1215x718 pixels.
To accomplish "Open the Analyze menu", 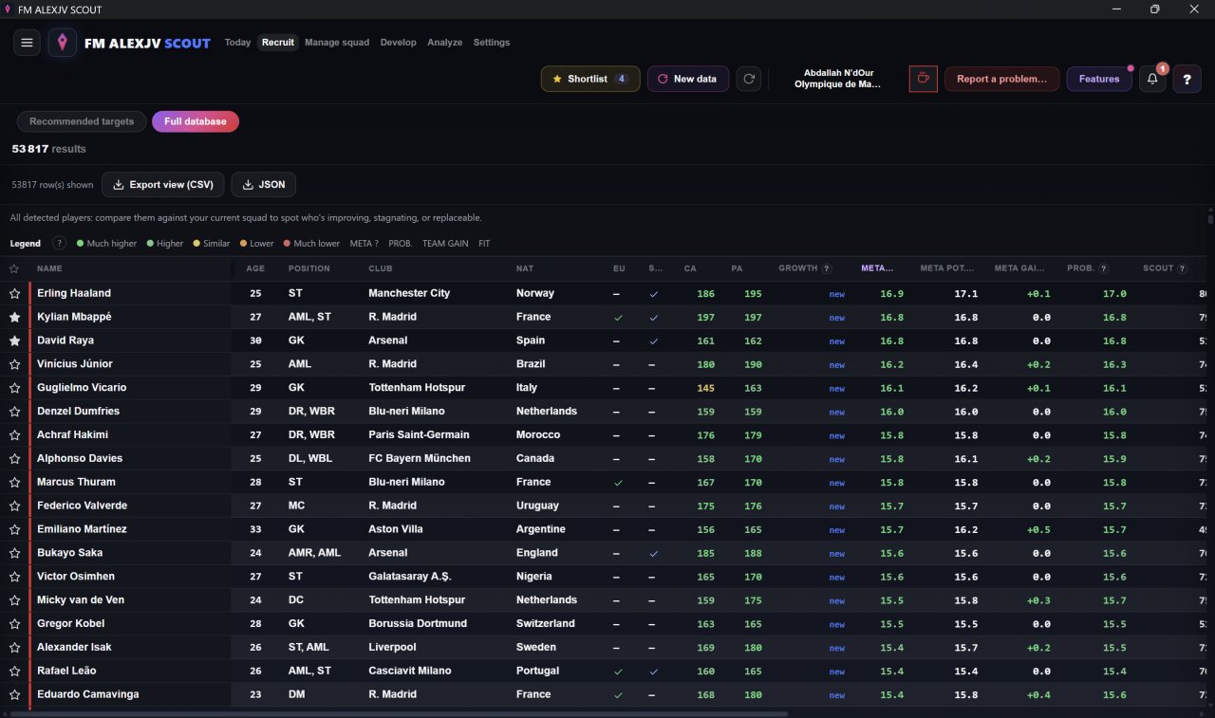I will click(x=445, y=43).
